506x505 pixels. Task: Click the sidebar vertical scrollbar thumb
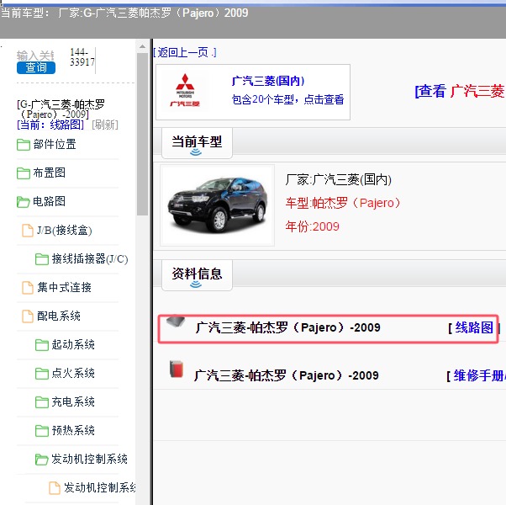click(142, 134)
